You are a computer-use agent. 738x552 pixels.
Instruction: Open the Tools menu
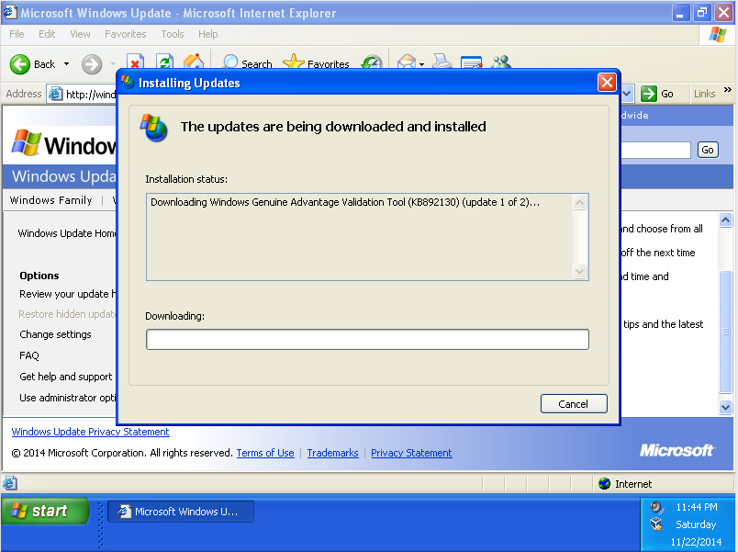(173, 34)
